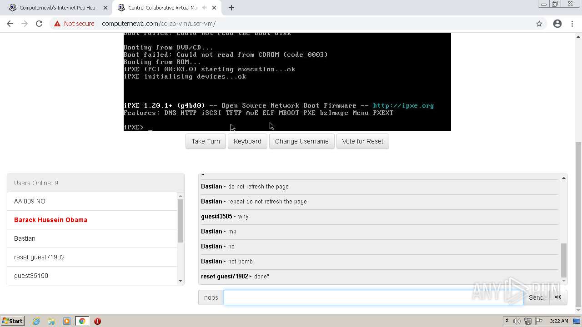Image resolution: width=582 pixels, height=327 pixels.
Task: Click Take Turn button
Action: 206,141
